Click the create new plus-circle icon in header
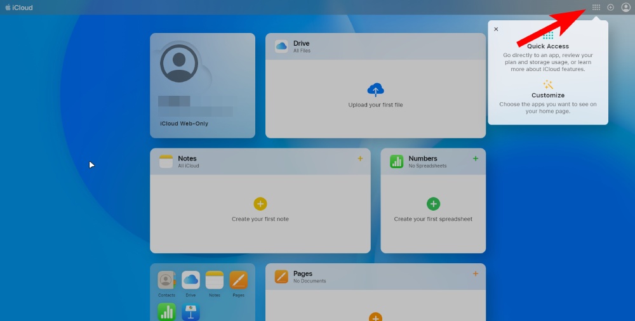Image resolution: width=635 pixels, height=321 pixels. coord(611,8)
